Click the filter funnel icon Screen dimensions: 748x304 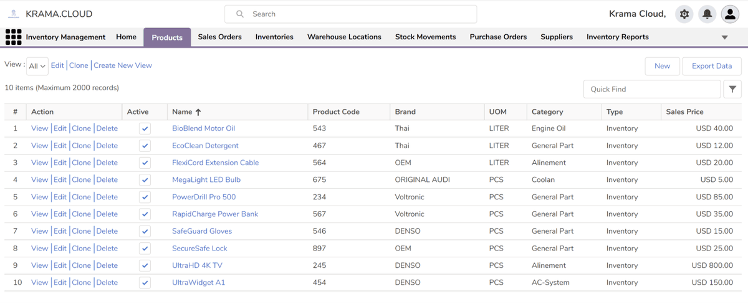pos(732,89)
